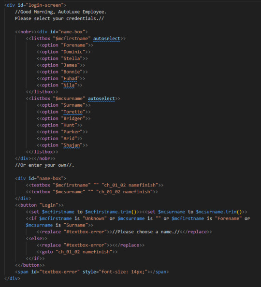This screenshot has height=287, width=261.
Task: Click "$mcfirstname.trim()" in the set line
Action: pos(111,212)
